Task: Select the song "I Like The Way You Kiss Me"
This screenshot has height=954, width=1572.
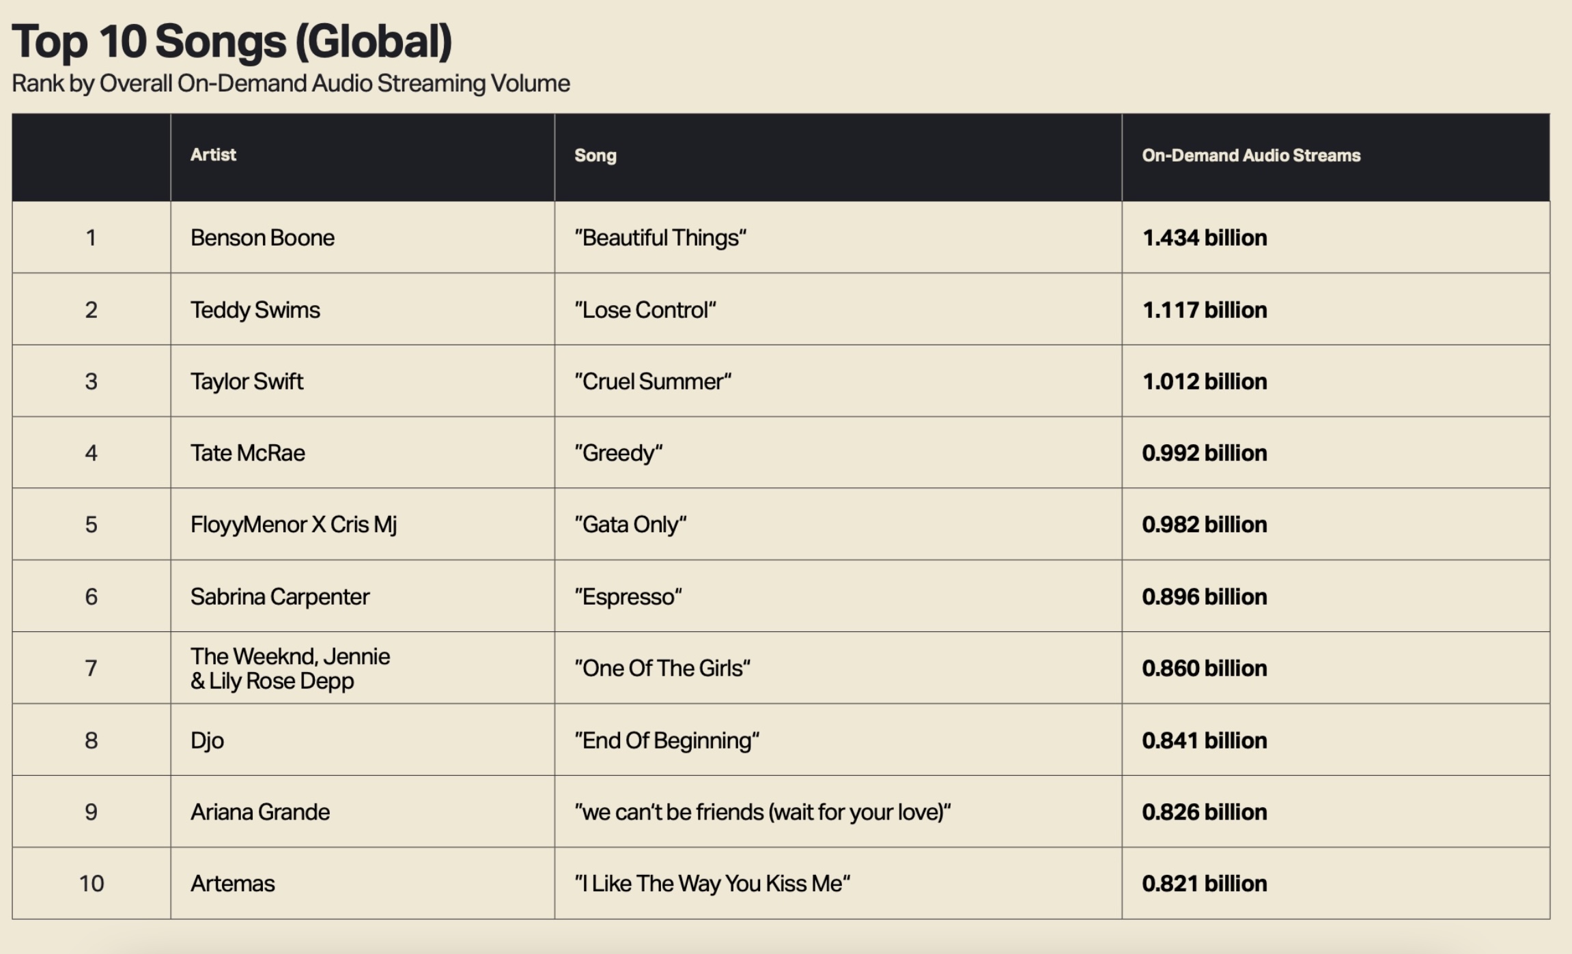Action: 712,884
